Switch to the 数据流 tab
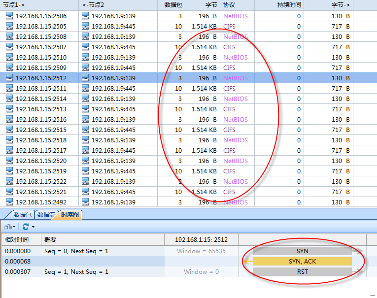This screenshot has width=377, height=298. click(x=46, y=215)
